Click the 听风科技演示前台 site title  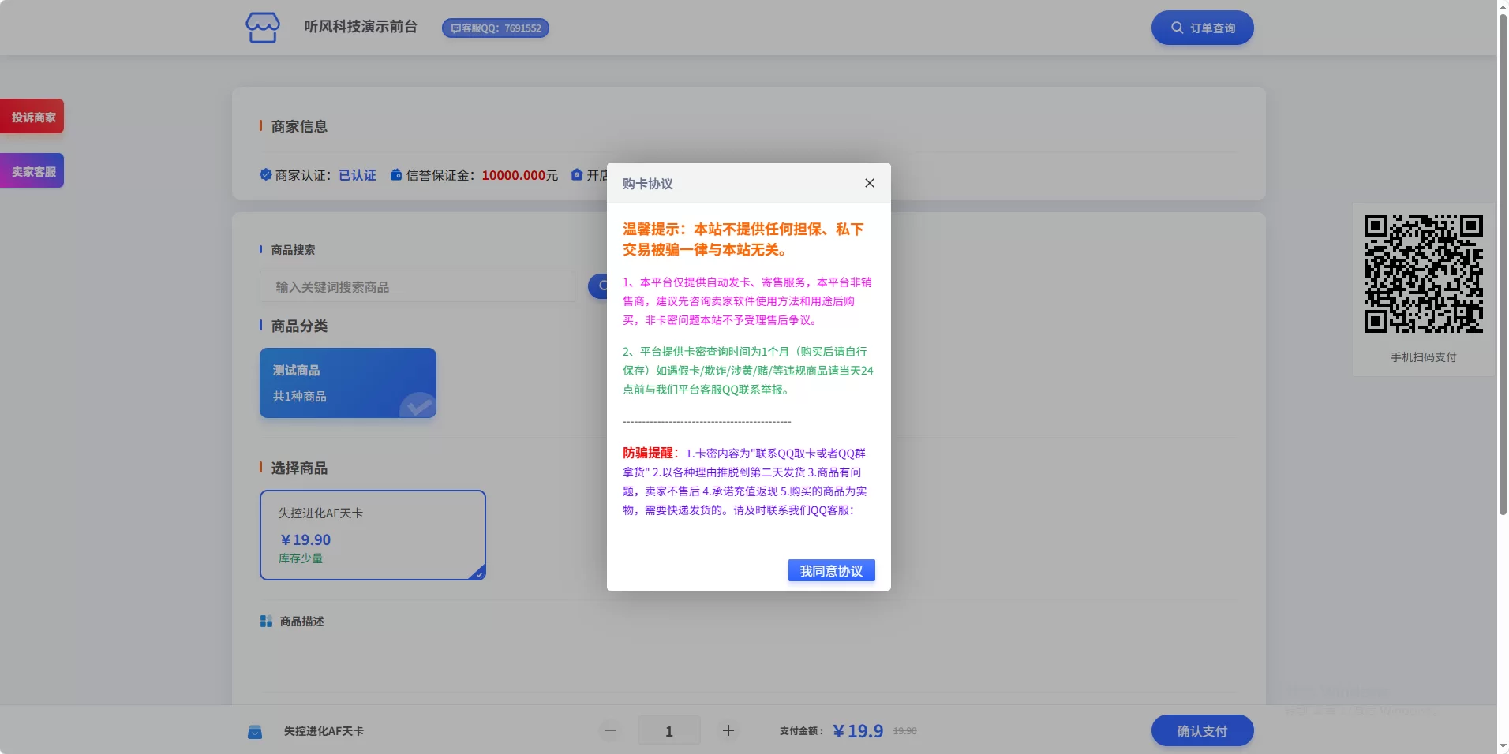pos(361,27)
